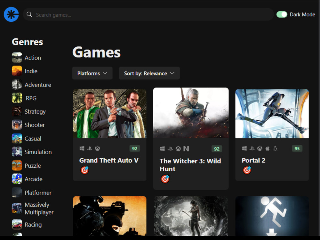Select the RPG genre
The height and width of the screenshot is (240, 320).
31,98
